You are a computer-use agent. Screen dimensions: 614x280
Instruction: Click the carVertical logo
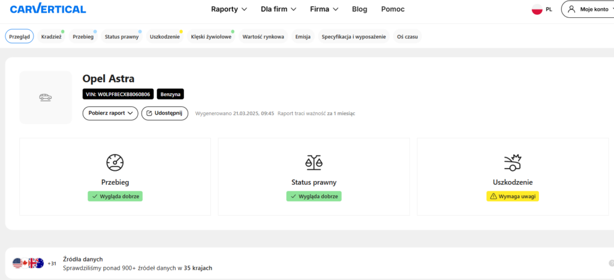(48, 9)
